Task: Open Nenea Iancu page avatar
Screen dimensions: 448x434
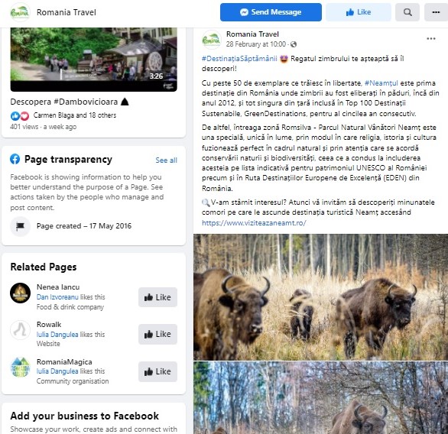Action: tap(21, 293)
